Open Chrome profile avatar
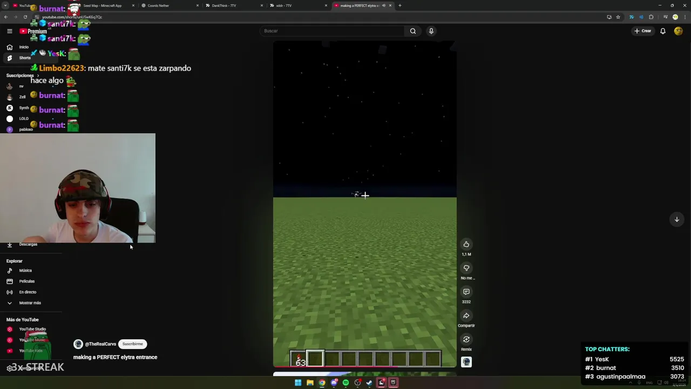This screenshot has height=389, width=691. click(675, 17)
